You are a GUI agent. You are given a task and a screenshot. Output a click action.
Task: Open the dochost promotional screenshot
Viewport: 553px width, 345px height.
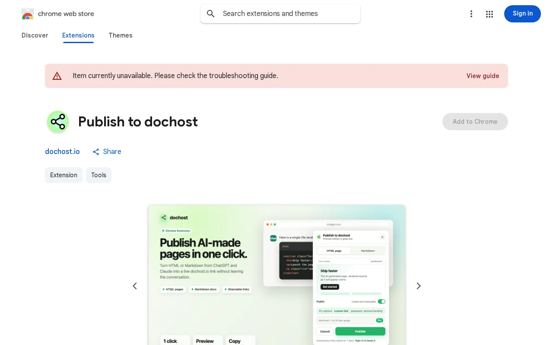pyautogui.click(x=276, y=275)
